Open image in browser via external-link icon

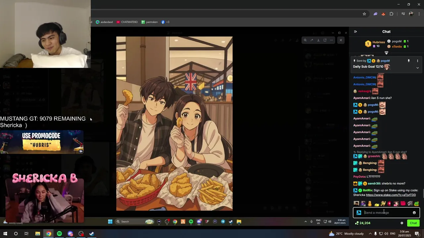pos(325,40)
